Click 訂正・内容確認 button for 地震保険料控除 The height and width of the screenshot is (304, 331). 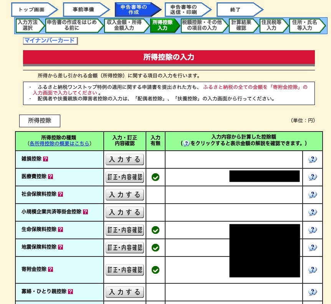coord(124,248)
